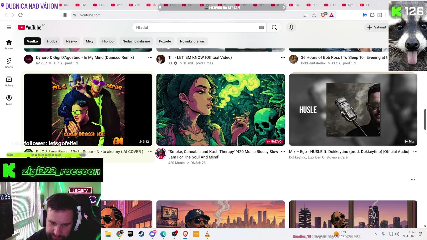Open T.I. - LET 'EM KNOW video title
This screenshot has width=427, height=240.
(x=200, y=57)
